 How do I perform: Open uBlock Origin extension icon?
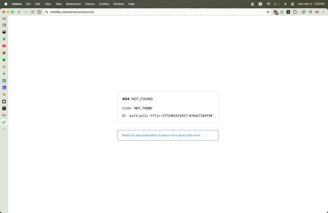pyautogui.click(x=275, y=12)
